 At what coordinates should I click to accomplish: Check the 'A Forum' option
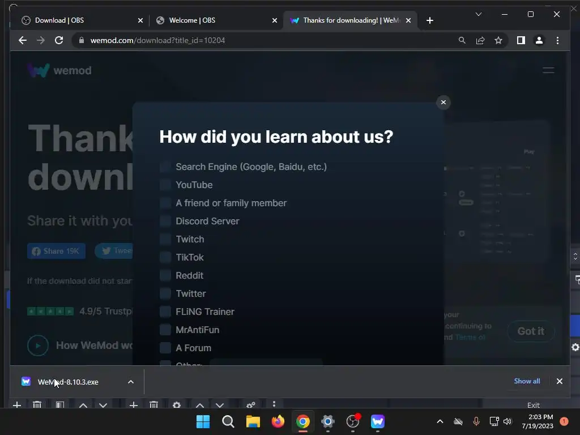point(165,348)
